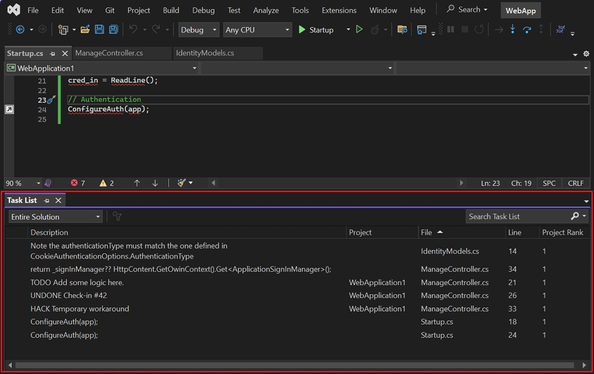594x374 pixels.
Task: Toggle the CRLF line ending indicator
Action: point(576,183)
